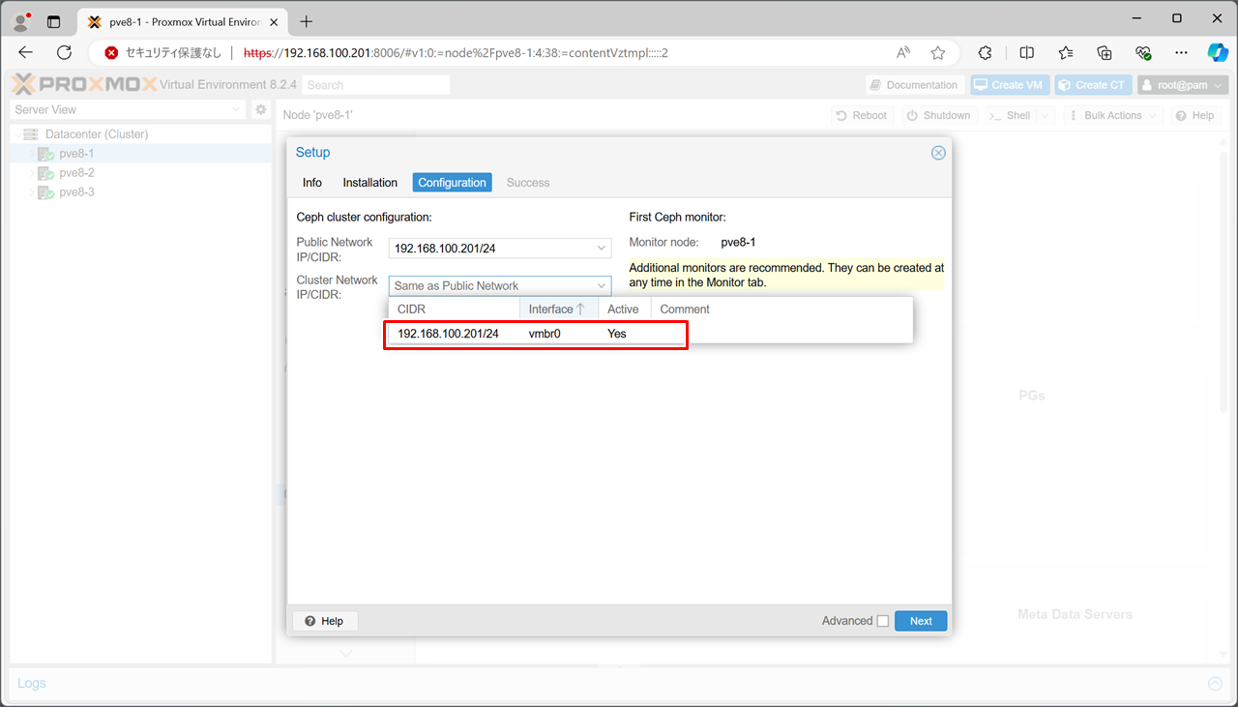The image size is (1238, 707).
Task: Click the Server View settings gear icon
Action: click(x=260, y=110)
